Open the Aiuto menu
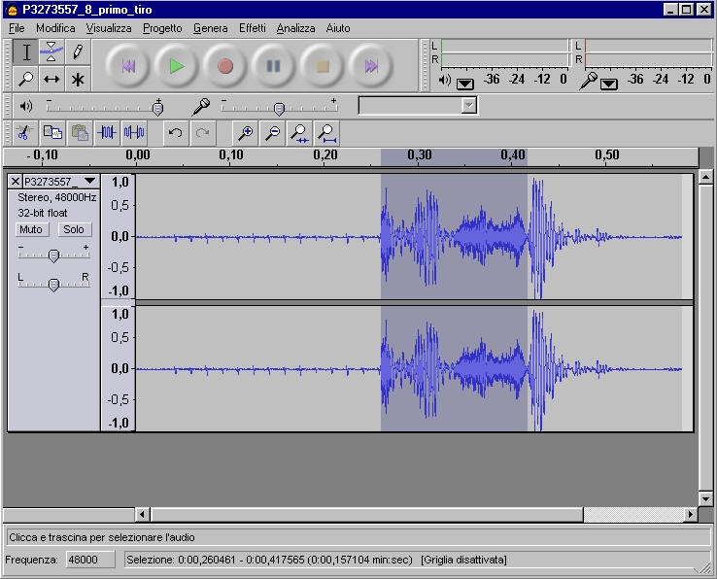The height and width of the screenshot is (579, 717). (x=338, y=28)
